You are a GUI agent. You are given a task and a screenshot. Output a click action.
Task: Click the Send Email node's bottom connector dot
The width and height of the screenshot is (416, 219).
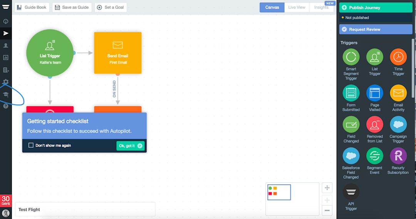tap(118, 74)
